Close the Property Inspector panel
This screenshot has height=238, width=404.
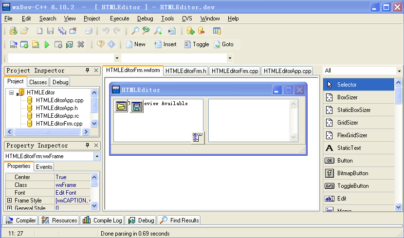96,145
